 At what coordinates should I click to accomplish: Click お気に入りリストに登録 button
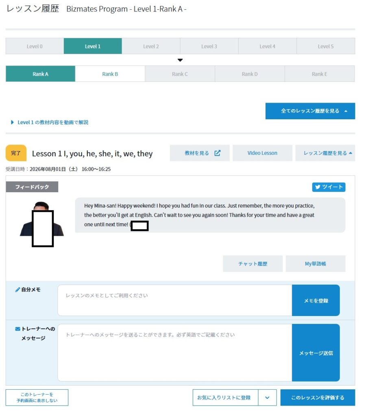tap(225, 397)
